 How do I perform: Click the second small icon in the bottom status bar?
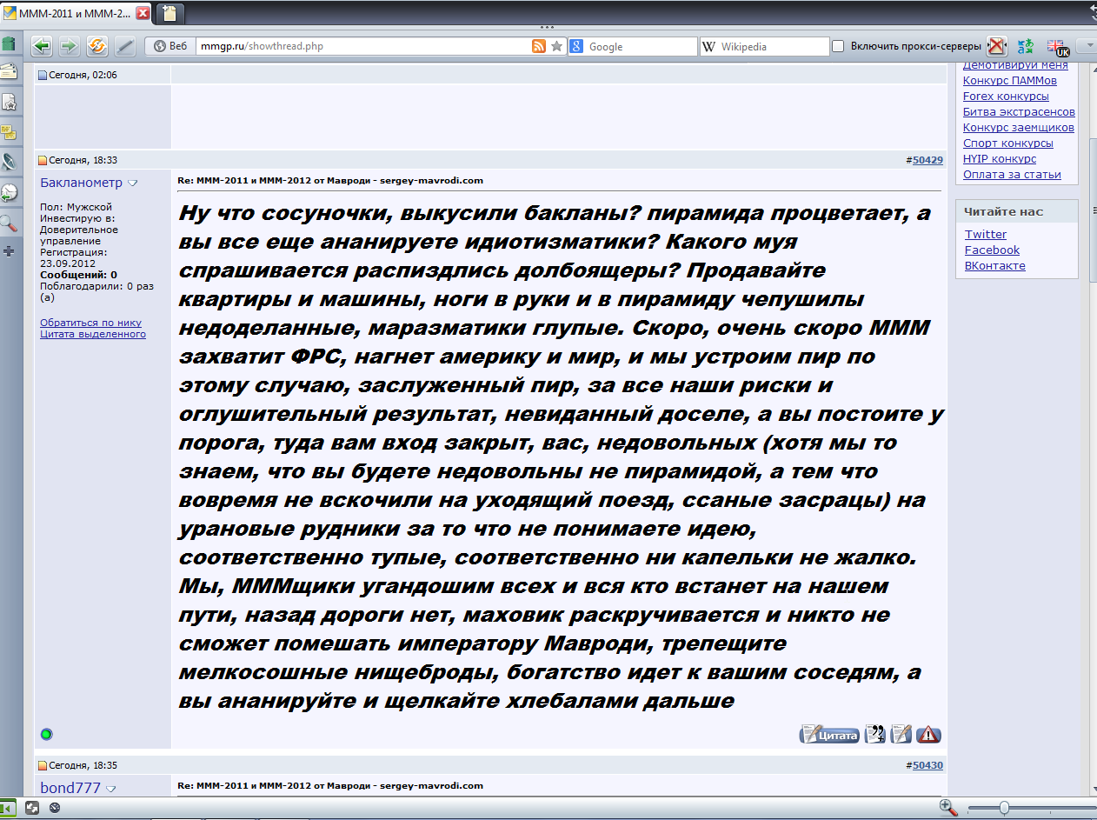pos(32,808)
